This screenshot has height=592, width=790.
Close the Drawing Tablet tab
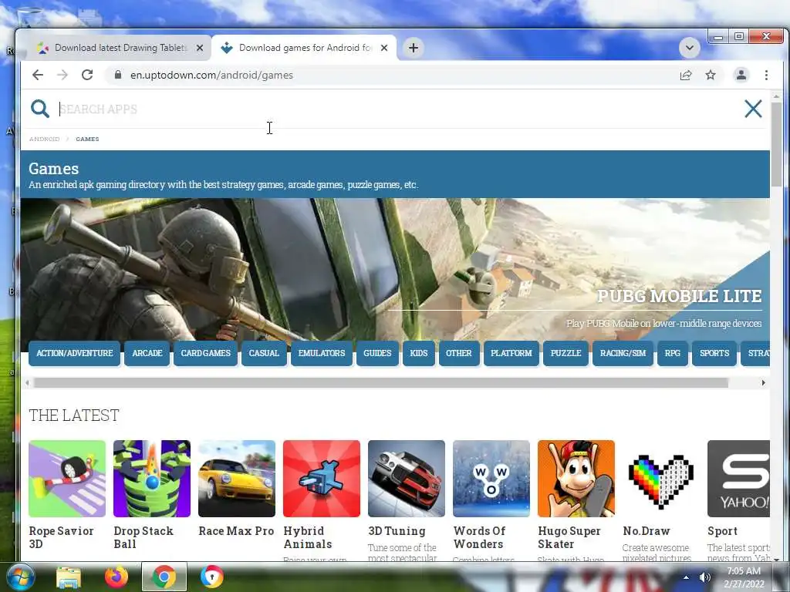pyautogui.click(x=200, y=48)
